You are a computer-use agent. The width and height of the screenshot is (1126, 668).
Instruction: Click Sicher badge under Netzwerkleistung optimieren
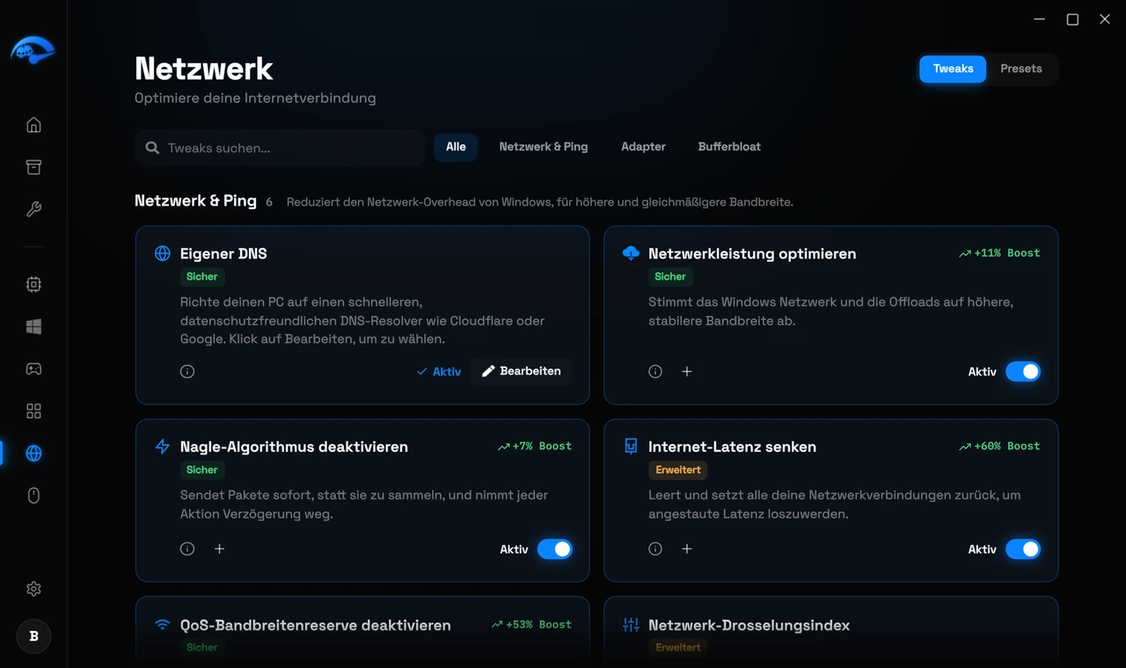tap(669, 277)
